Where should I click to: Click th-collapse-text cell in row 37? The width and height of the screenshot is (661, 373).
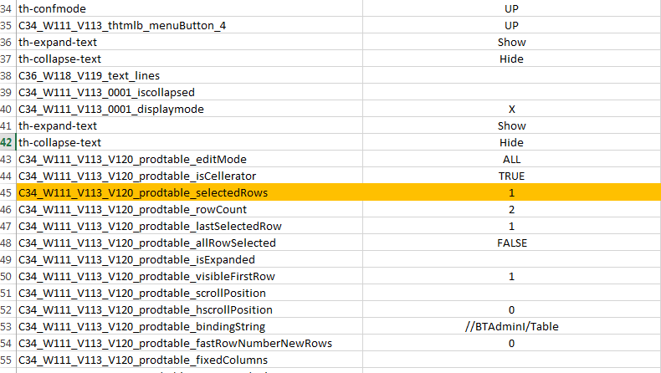(x=189, y=59)
